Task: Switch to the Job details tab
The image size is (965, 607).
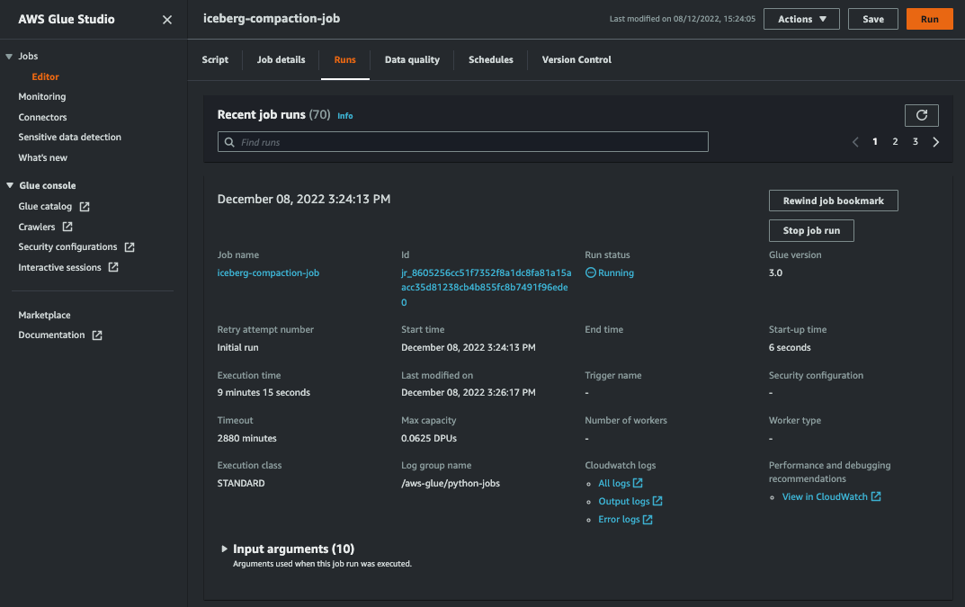Action: coord(281,59)
